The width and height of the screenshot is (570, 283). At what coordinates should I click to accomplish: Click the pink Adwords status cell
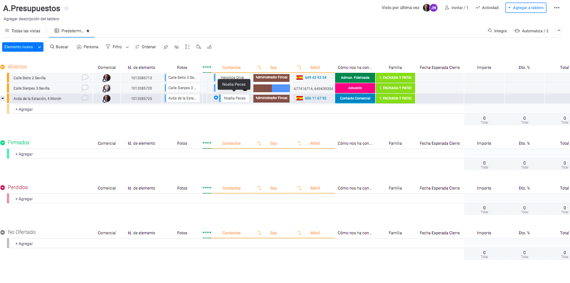click(355, 88)
